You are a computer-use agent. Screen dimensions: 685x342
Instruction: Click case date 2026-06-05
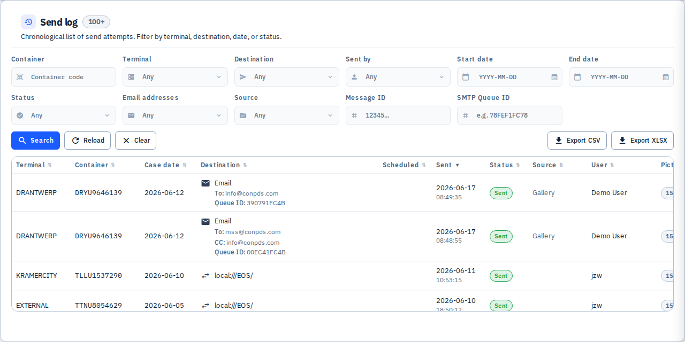pos(164,306)
